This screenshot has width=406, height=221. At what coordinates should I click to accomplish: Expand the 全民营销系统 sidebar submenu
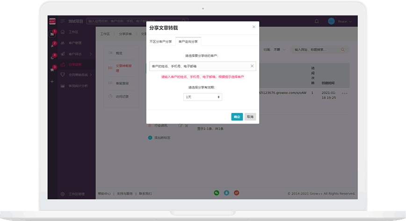[91, 75]
